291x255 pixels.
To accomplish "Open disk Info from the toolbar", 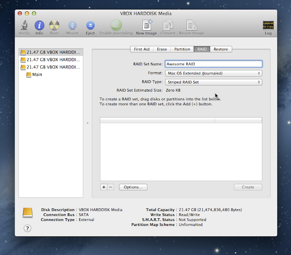I will click(x=40, y=25).
